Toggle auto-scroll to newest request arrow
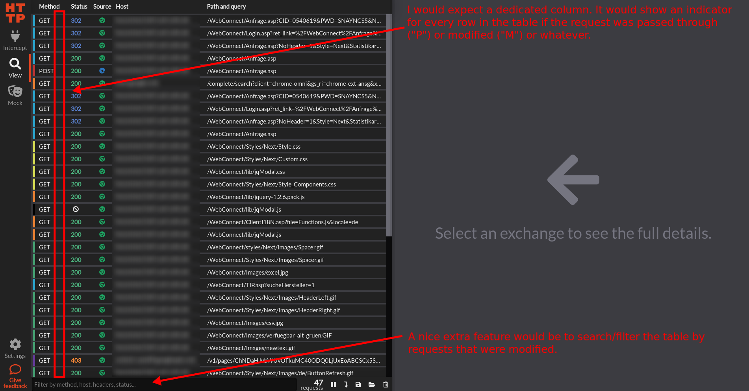Screen dimensions: 749x391 point(346,385)
